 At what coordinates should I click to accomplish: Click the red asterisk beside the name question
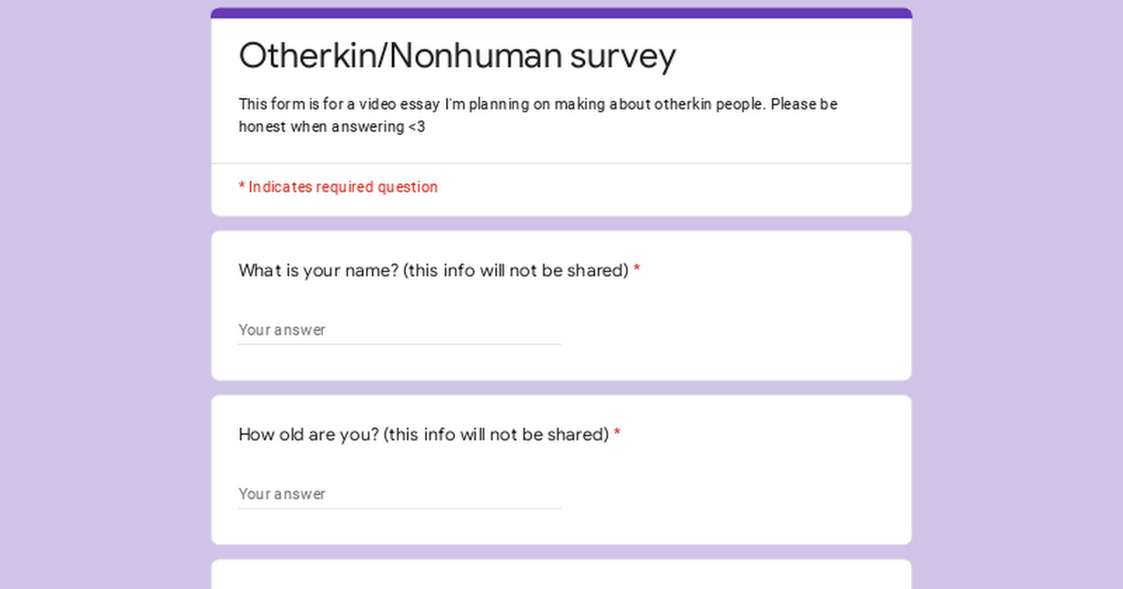pos(636,271)
